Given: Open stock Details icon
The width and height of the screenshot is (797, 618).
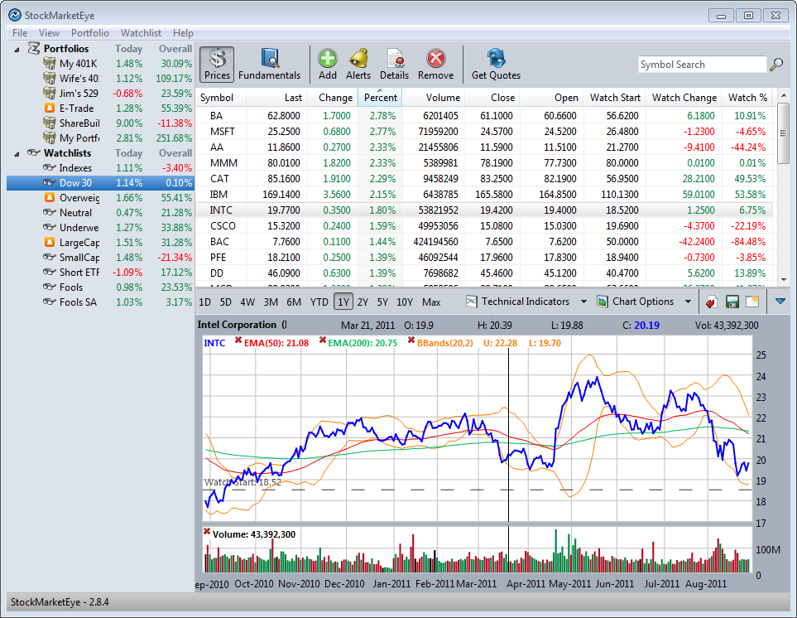Looking at the screenshot, I should tap(394, 65).
